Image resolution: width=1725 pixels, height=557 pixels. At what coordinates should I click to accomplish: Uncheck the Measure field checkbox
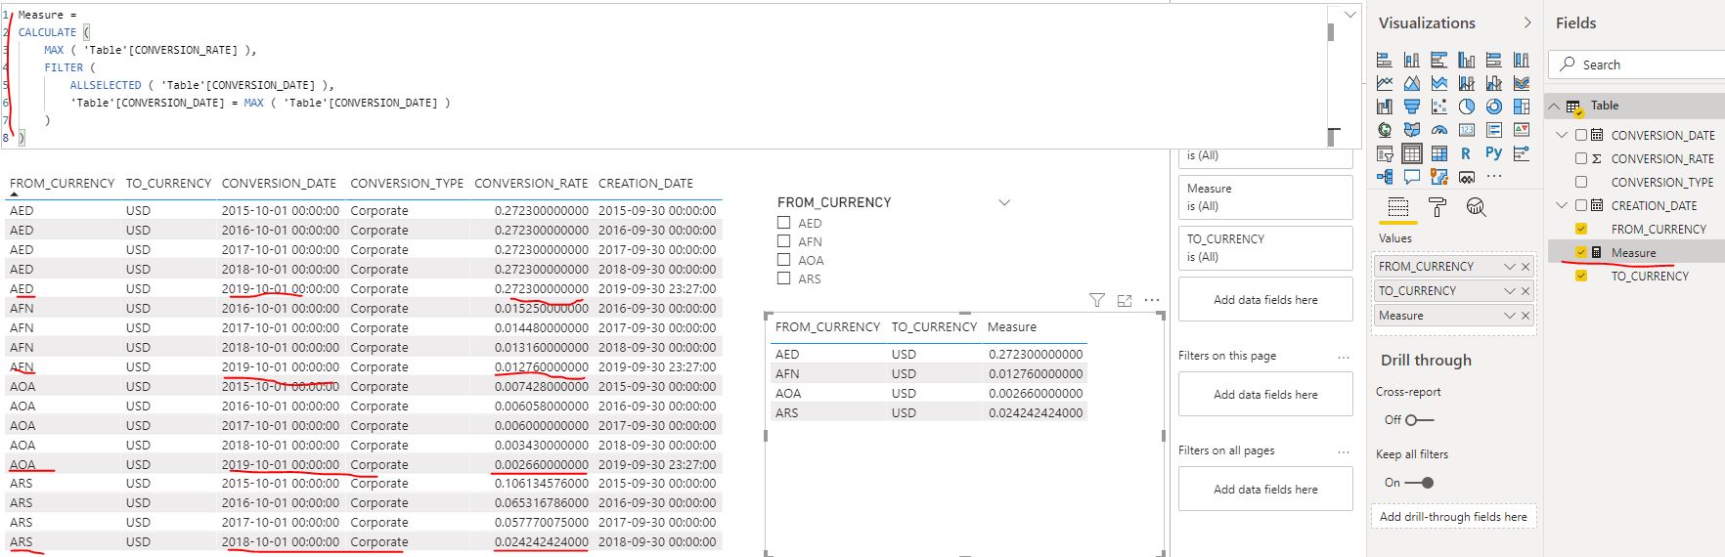1581,252
